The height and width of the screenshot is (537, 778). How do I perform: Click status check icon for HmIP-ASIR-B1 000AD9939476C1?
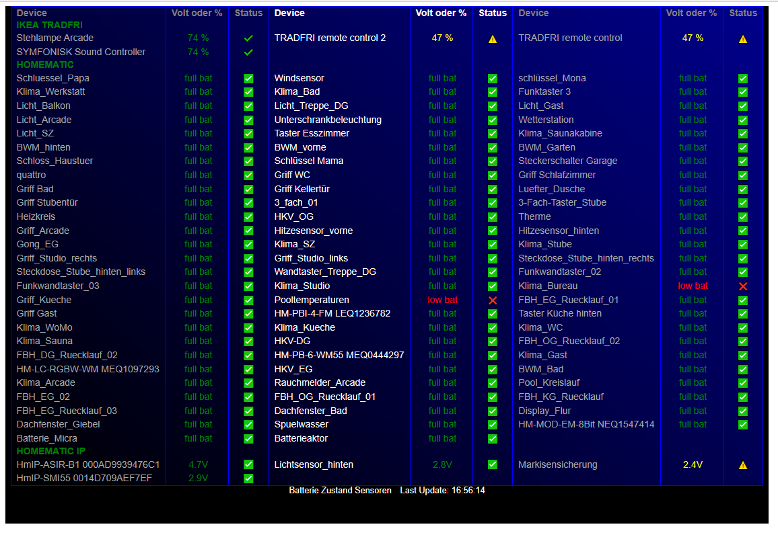[248, 464]
